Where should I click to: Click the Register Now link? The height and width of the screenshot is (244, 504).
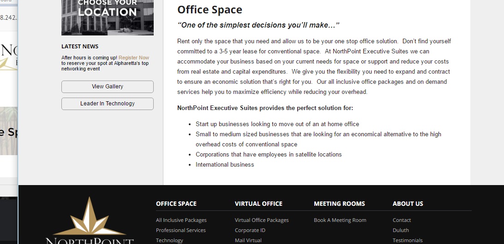click(134, 58)
